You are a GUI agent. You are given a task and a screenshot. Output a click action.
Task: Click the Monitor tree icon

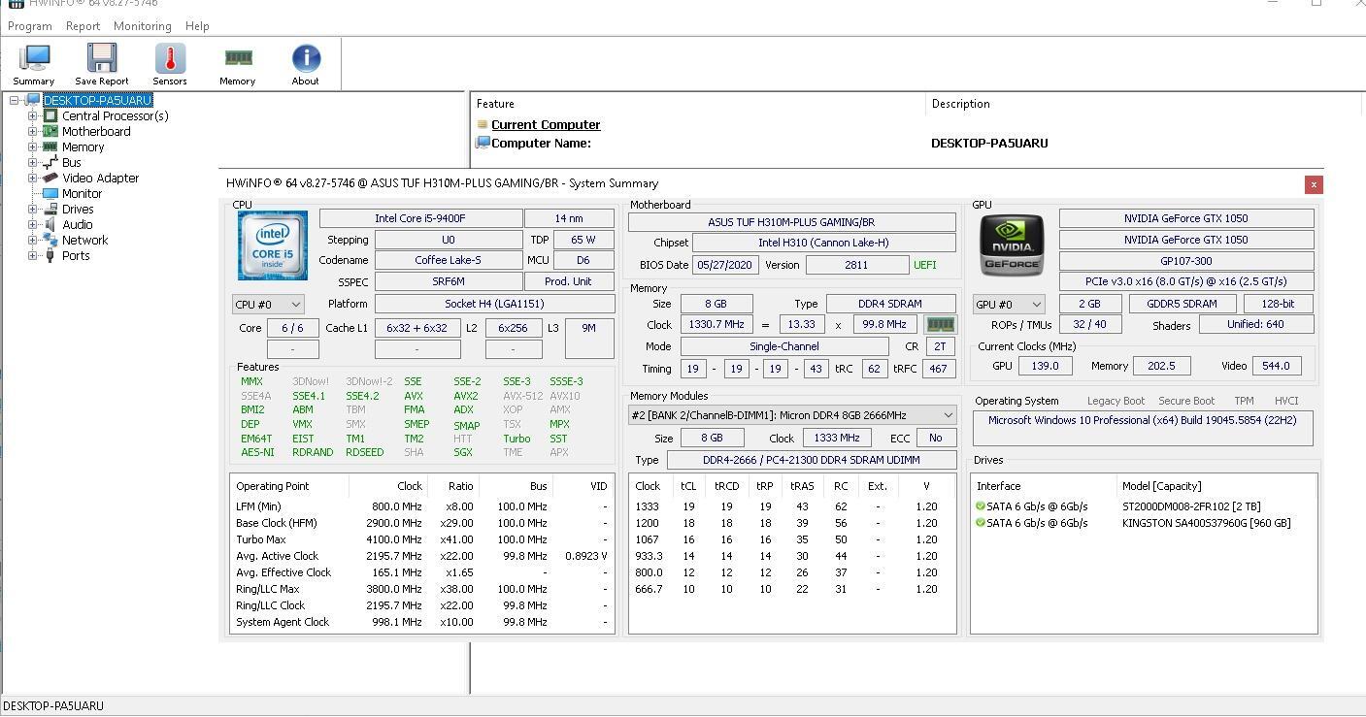click(x=50, y=193)
